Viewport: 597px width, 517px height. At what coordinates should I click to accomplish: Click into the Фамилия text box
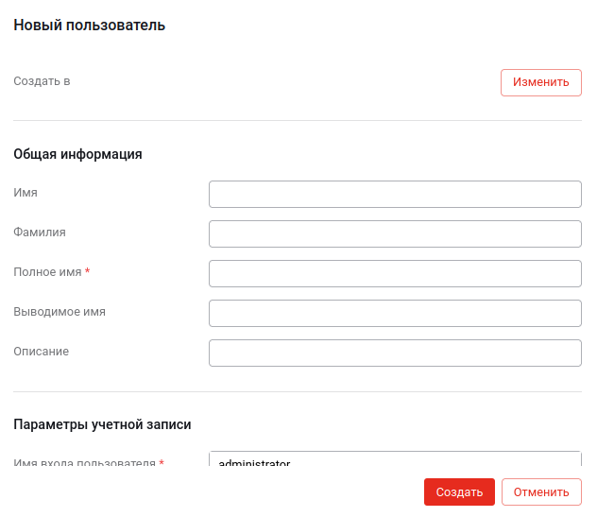click(394, 233)
